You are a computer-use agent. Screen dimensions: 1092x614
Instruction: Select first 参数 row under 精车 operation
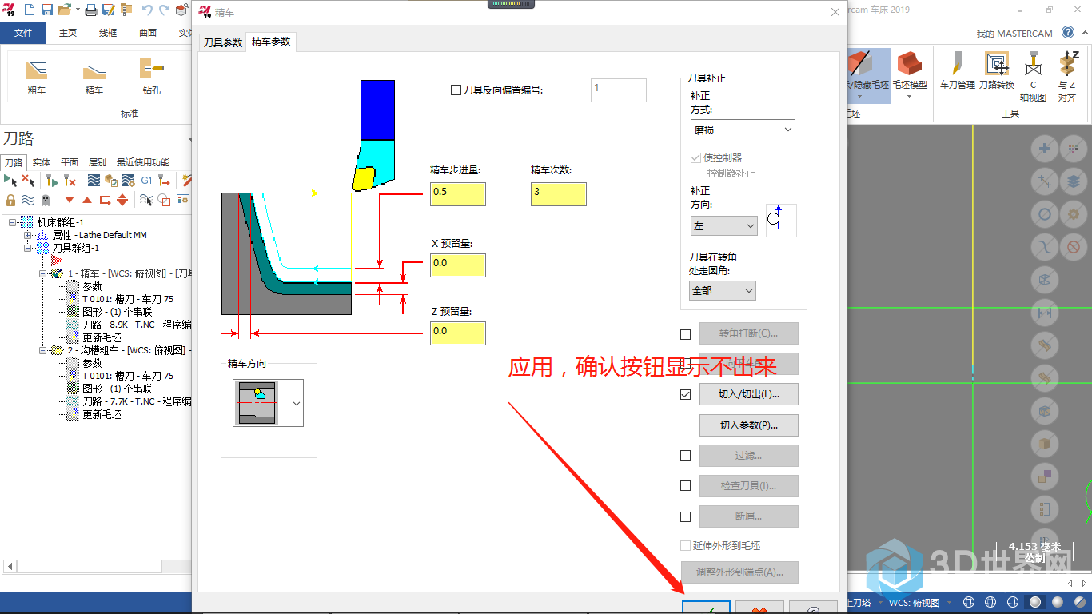pyautogui.click(x=92, y=286)
